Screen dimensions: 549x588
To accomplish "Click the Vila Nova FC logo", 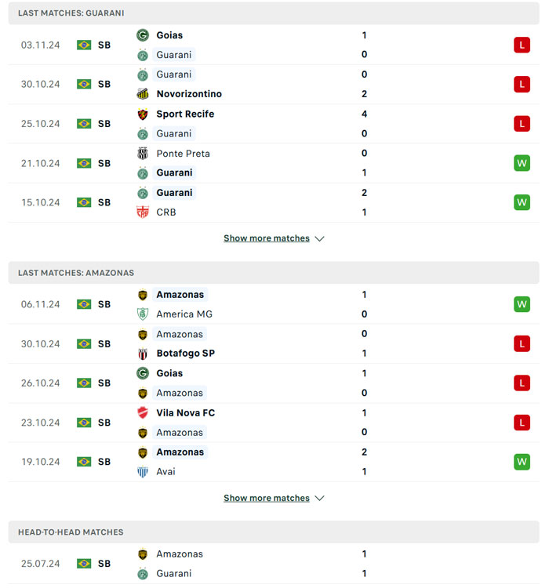I will [x=143, y=413].
